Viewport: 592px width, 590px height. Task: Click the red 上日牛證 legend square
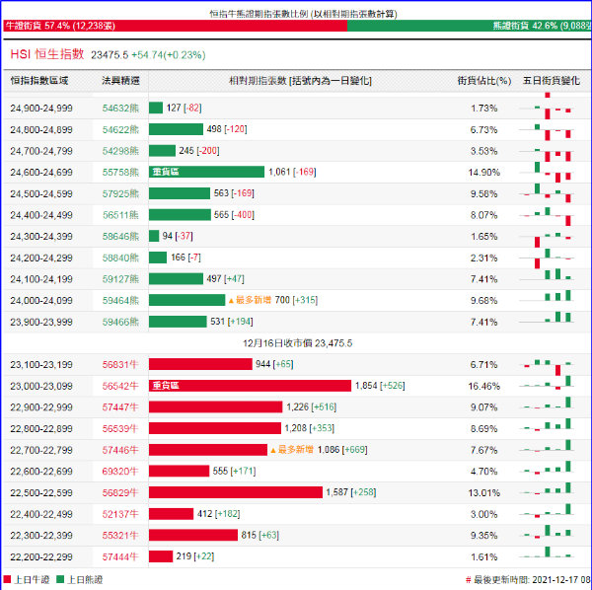(8, 580)
